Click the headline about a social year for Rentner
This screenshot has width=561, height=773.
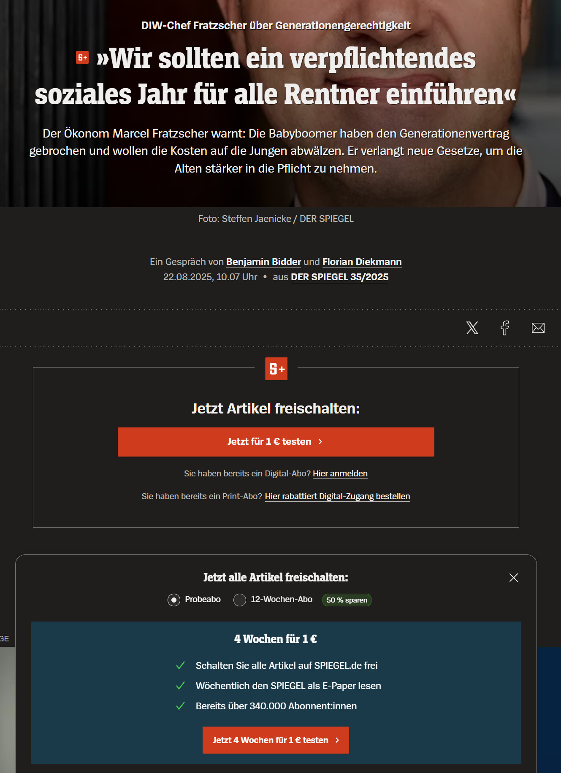(x=276, y=76)
